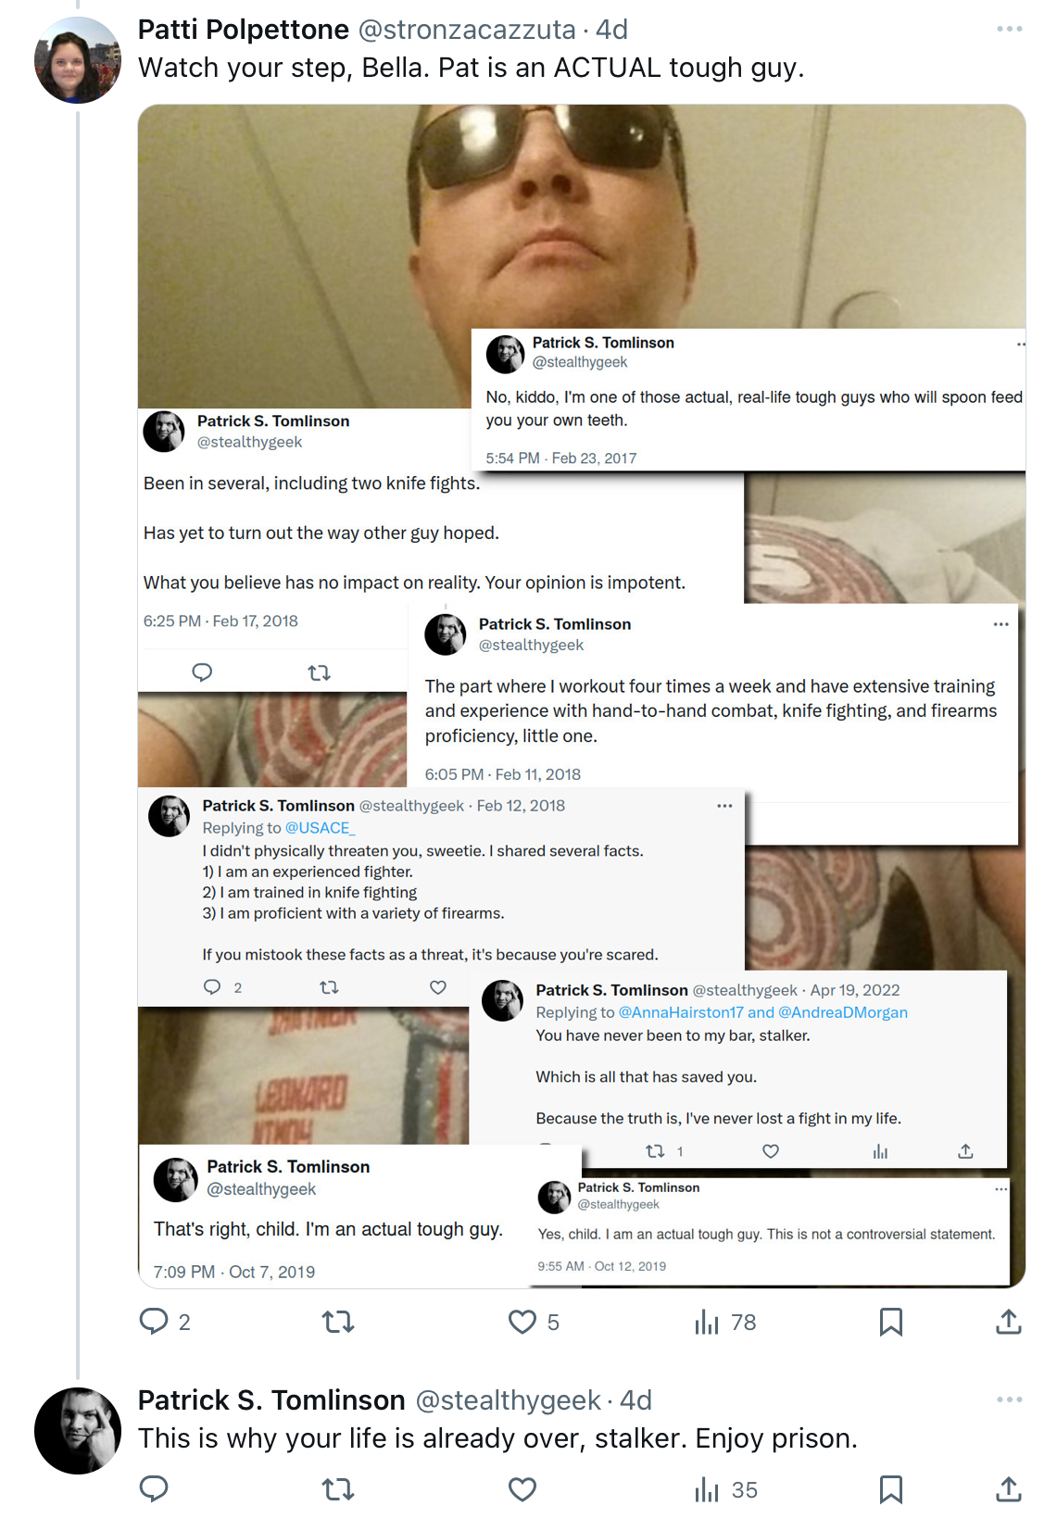Retweet Patti Polpettone's post
This screenshot has height=1531, width=1057.
coord(338,1322)
